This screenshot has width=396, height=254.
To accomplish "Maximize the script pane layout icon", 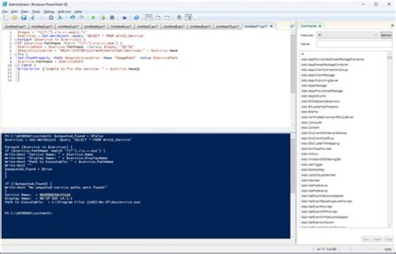I will (x=167, y=18).
